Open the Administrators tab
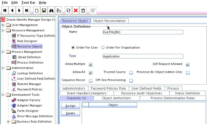 pyautogui.click(x=74, y=88)
